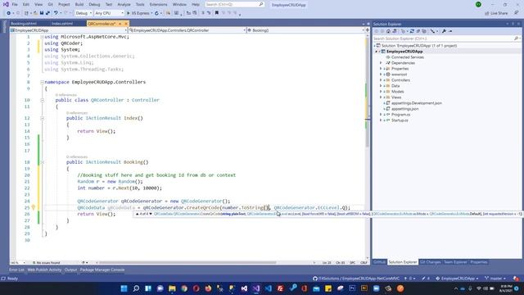Select appsettings.json in Solution Explorer
524x295 pixels.
pyautogui.click(x=404, y=109)
